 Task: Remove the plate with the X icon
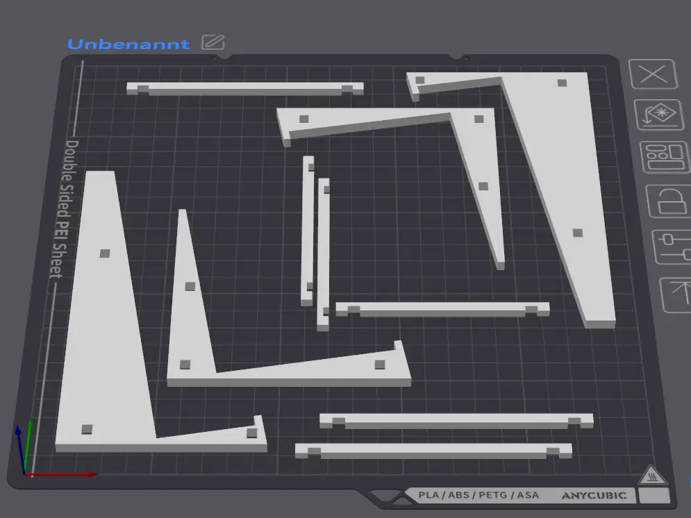click(653, 74)
